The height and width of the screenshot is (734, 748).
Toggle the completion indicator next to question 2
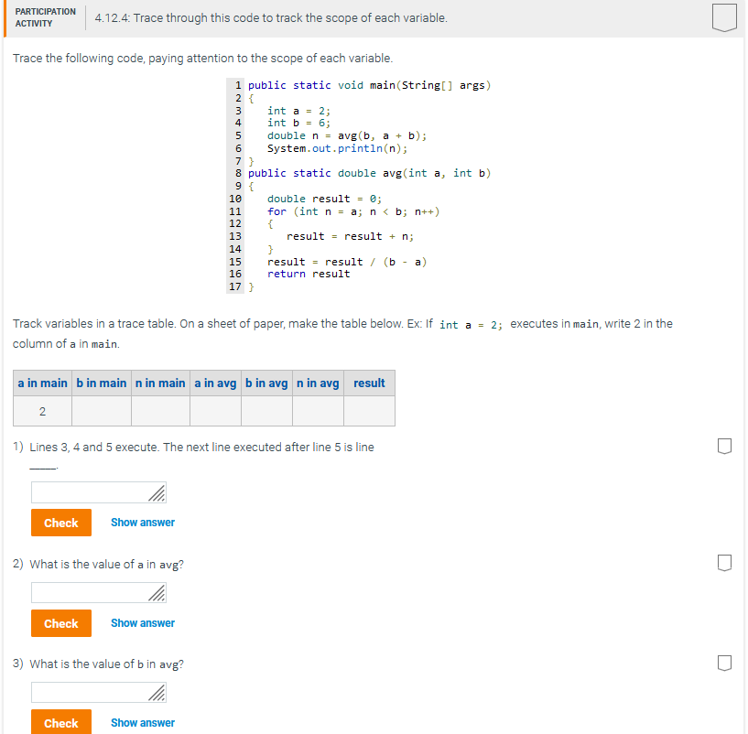click(724, 562)
